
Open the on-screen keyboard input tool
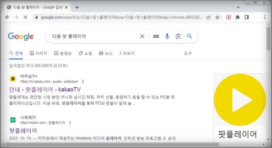(156, 36)
